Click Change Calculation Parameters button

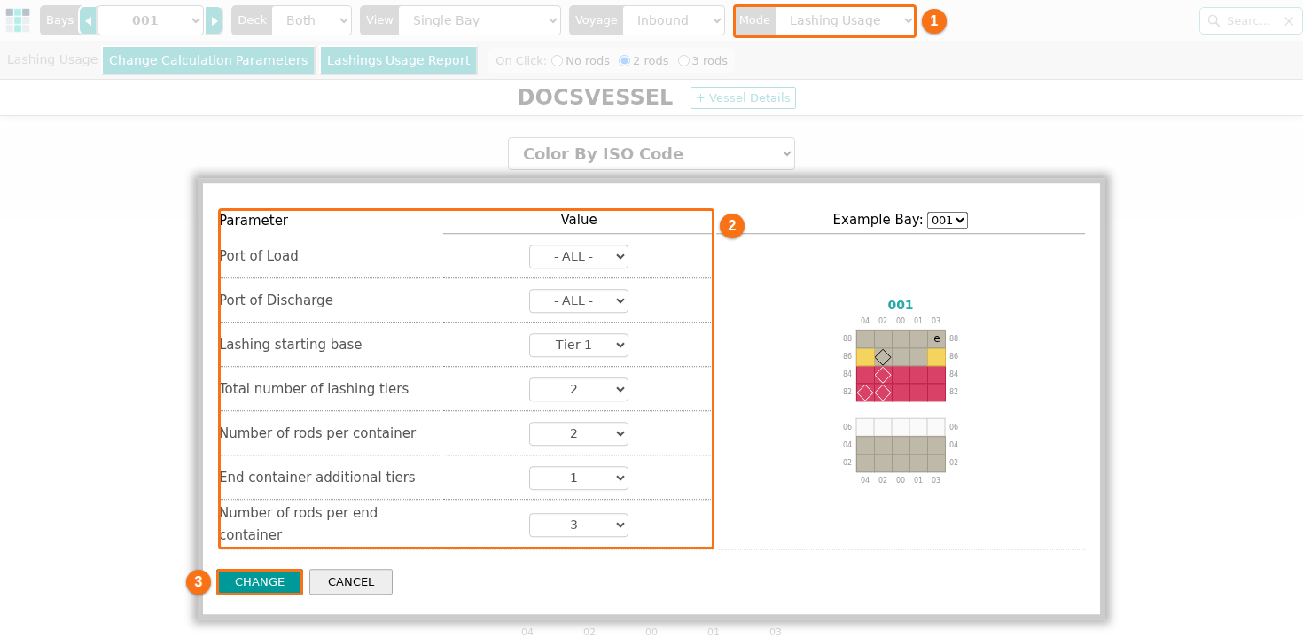tap(208, 60)
